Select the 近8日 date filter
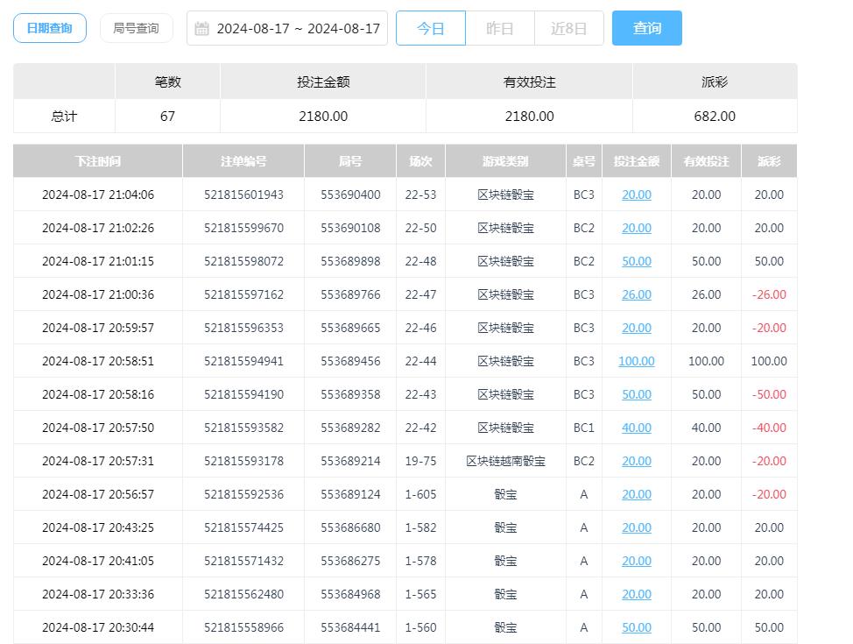The width and height of the screenshot is (853, 644). pyautogui.click(x=568, y=27)
